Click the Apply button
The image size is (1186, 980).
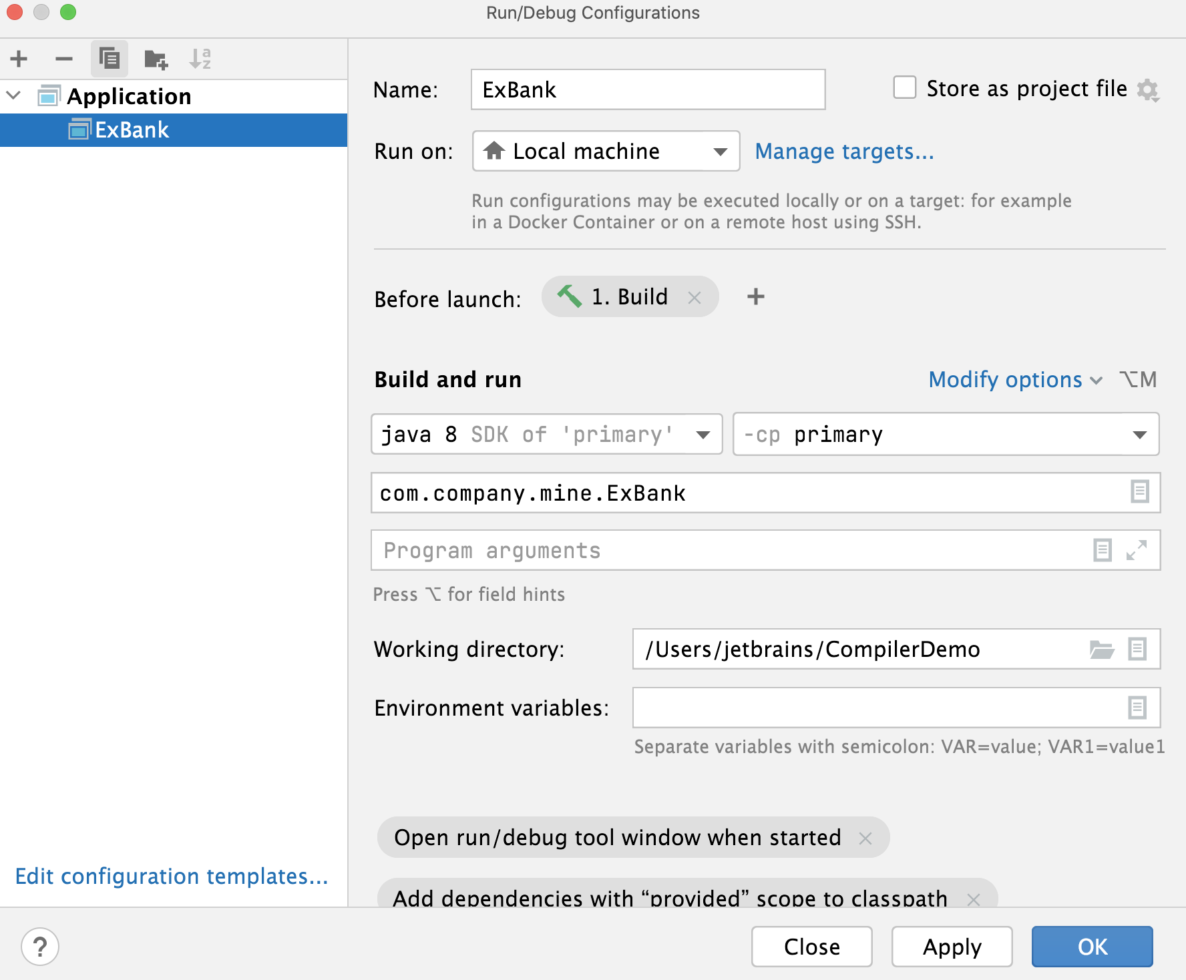[952, 947]
